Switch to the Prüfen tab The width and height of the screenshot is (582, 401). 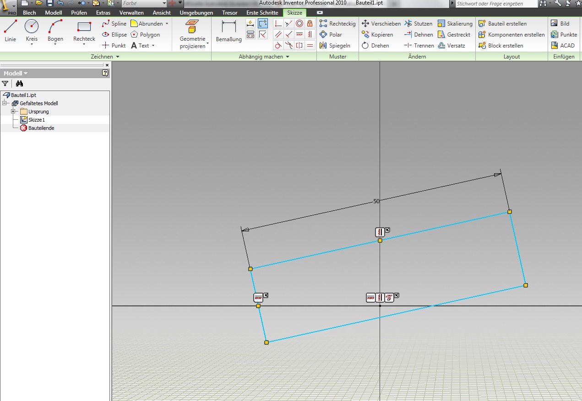coord(79,13)
